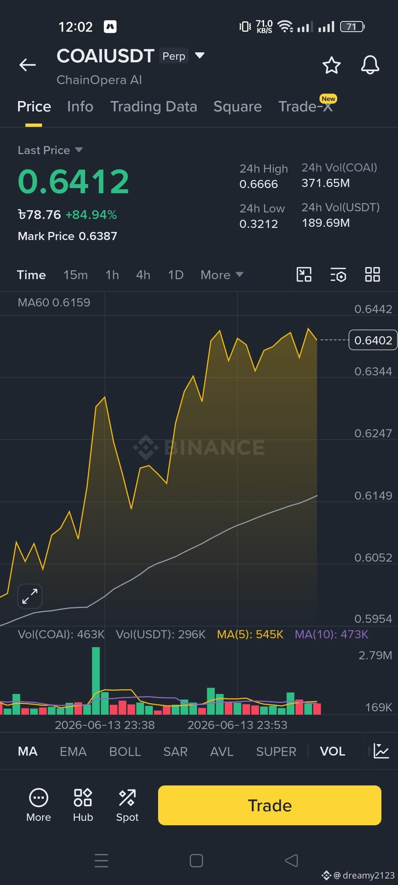Open the Hub shortcut
The image size is (398, 885).
point(83,805)
